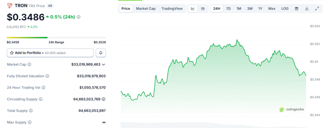Click info icon beside Circulating Supply
This screenshot has height=128, width=326.
tap(40, 99)
